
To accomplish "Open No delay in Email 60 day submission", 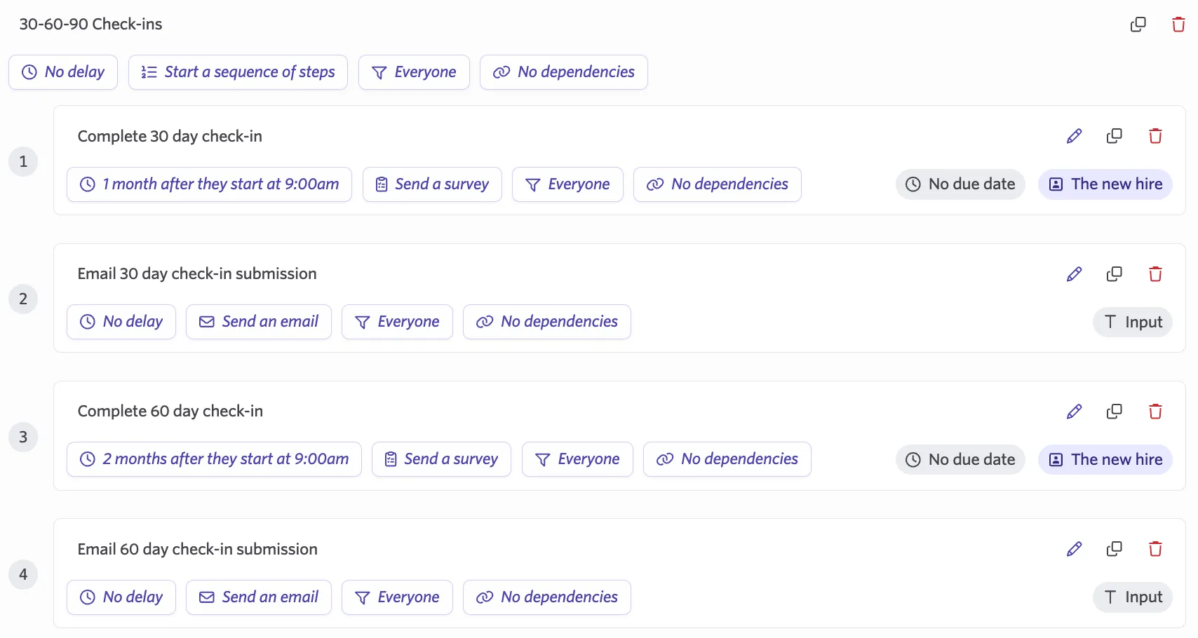I will [121, 597].
